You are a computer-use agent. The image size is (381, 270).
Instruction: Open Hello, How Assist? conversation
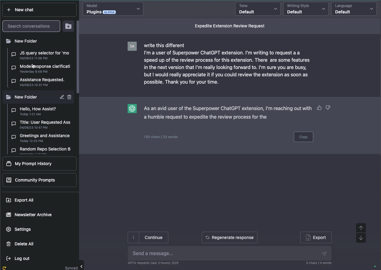click(41, 111)
